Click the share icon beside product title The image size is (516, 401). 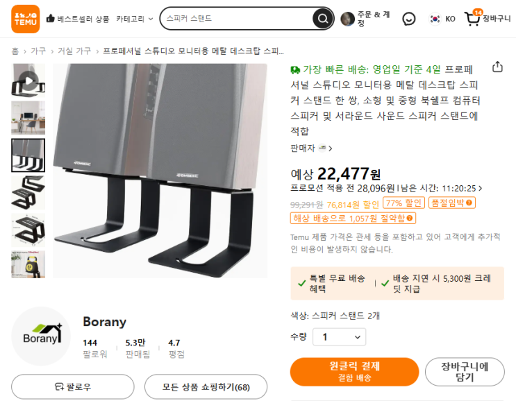point(497,67)
